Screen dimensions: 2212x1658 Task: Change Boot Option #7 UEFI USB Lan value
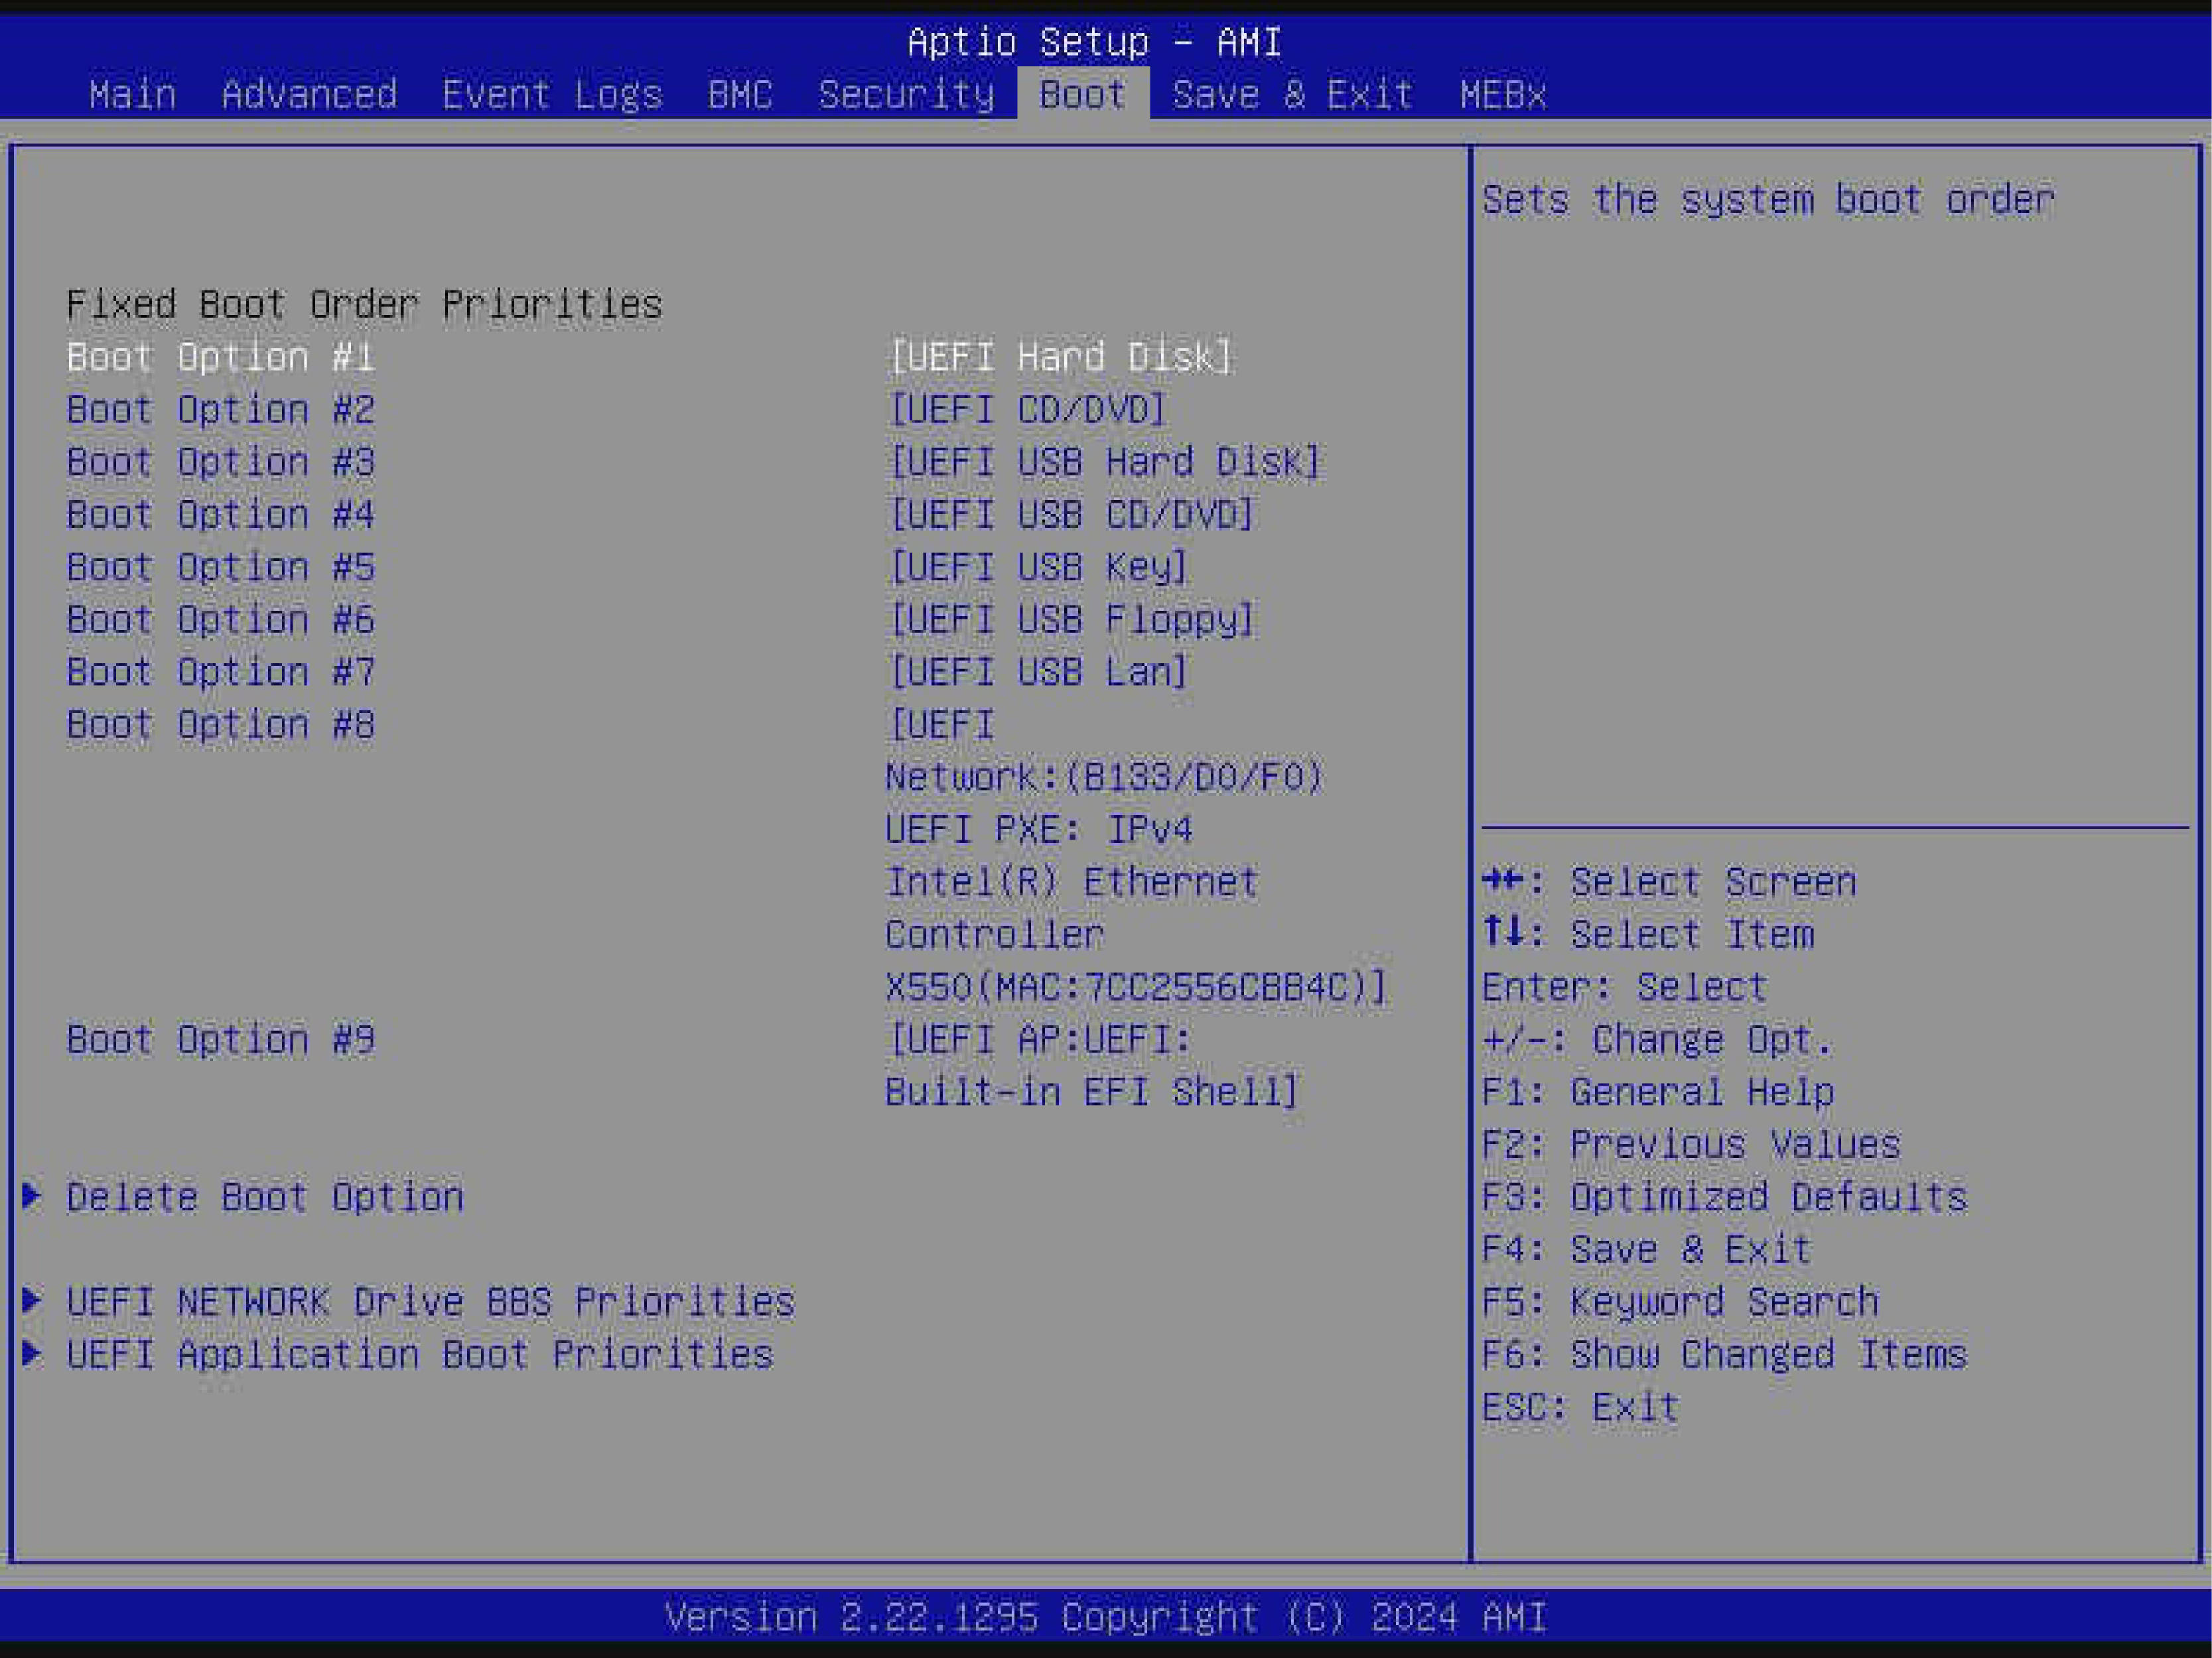click(1038, 672)
